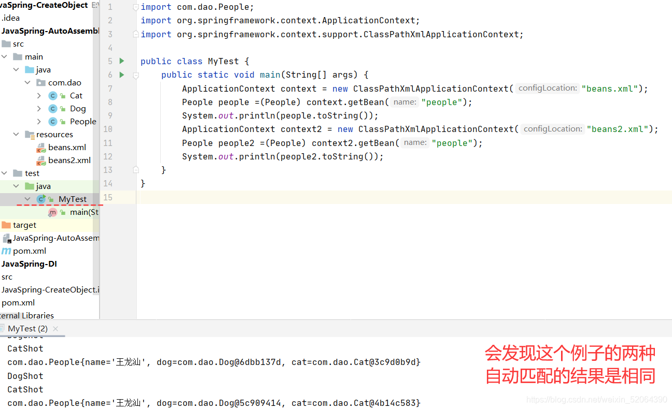The height and width of the screenshot is (409, 672).
Task: Click the orange target folder icon
Action: 6,225
